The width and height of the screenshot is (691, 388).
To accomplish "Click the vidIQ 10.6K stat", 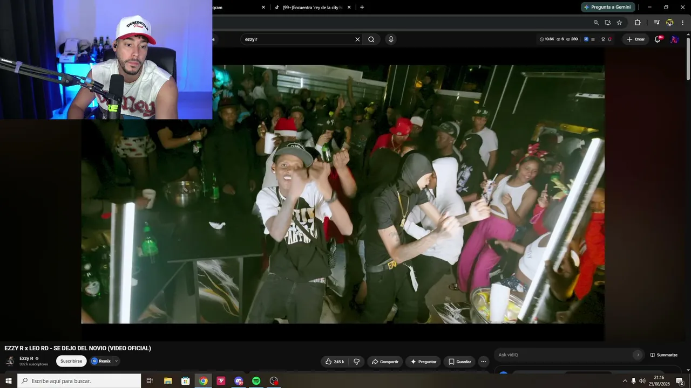I will point(547,39).
